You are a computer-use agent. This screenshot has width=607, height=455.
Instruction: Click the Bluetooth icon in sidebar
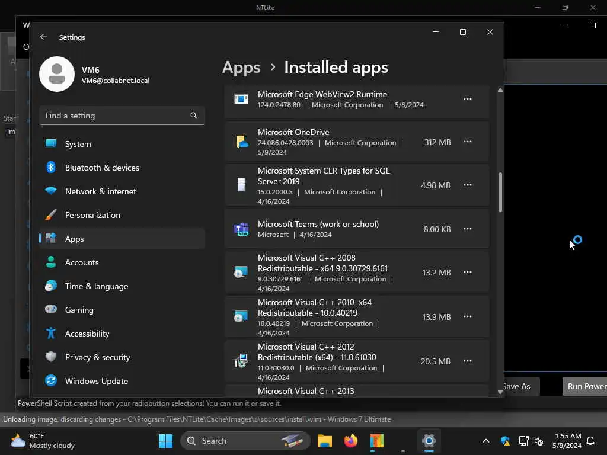coord(51,167)
